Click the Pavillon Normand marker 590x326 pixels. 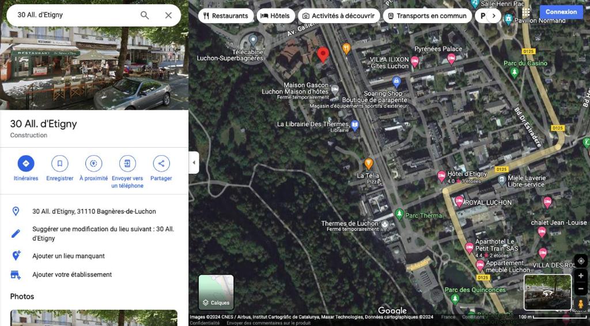509,18
